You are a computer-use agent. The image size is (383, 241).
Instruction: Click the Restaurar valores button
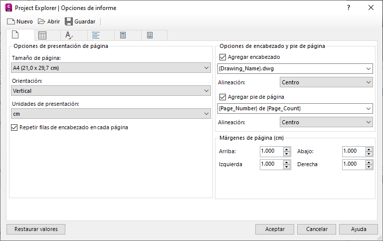(x=36, y=230)
